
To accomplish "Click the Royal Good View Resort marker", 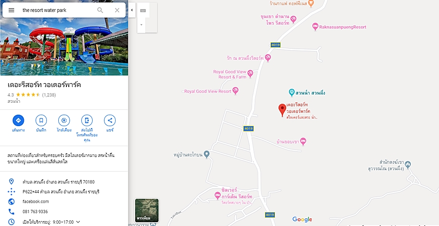I will click(236, 91).
